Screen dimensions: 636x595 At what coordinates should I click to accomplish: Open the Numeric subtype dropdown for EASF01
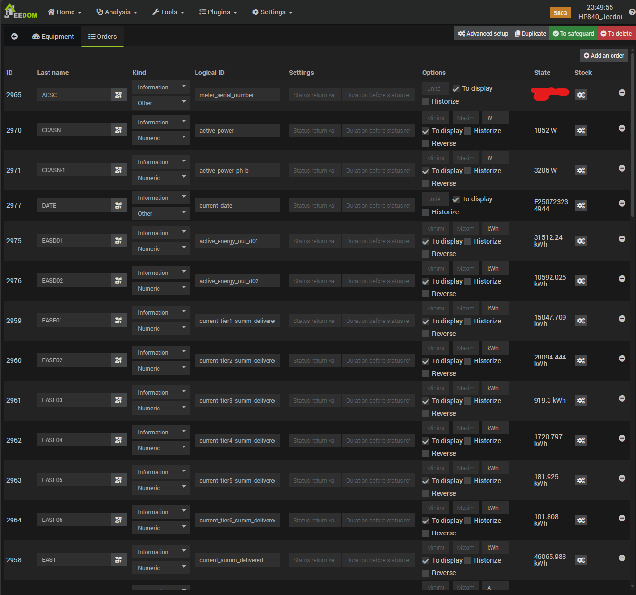[160, 328]
